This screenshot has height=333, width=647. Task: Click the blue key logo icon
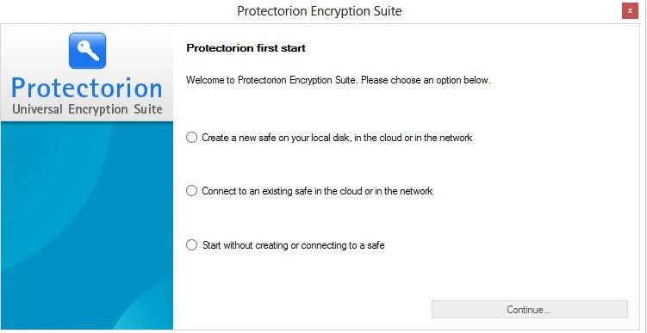click(87, 51)
